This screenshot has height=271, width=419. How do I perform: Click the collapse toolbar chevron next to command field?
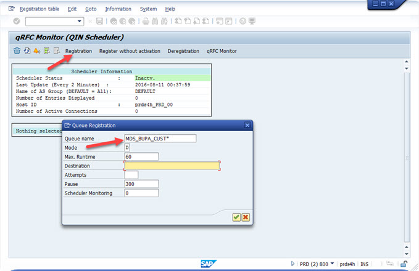click(x=90, y=21)
